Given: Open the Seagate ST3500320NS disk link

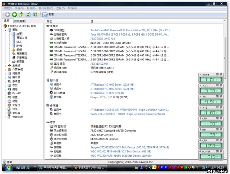Looking at the screenshot, I should point(130,147).
